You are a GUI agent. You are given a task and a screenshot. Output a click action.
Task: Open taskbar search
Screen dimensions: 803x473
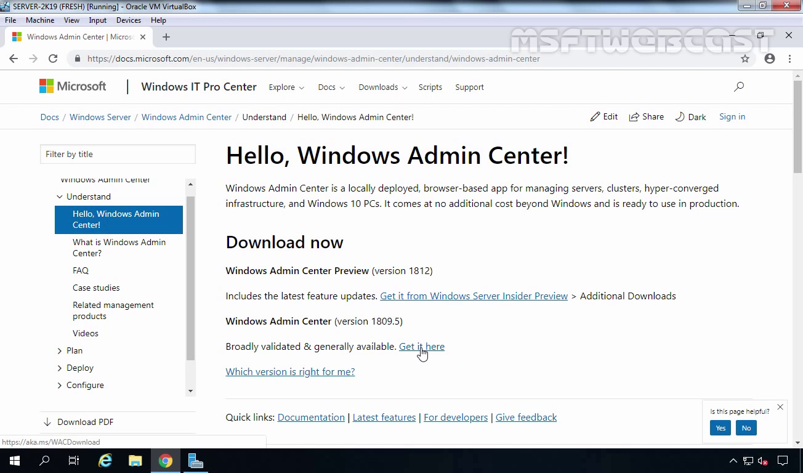click(x=44, y=461)
